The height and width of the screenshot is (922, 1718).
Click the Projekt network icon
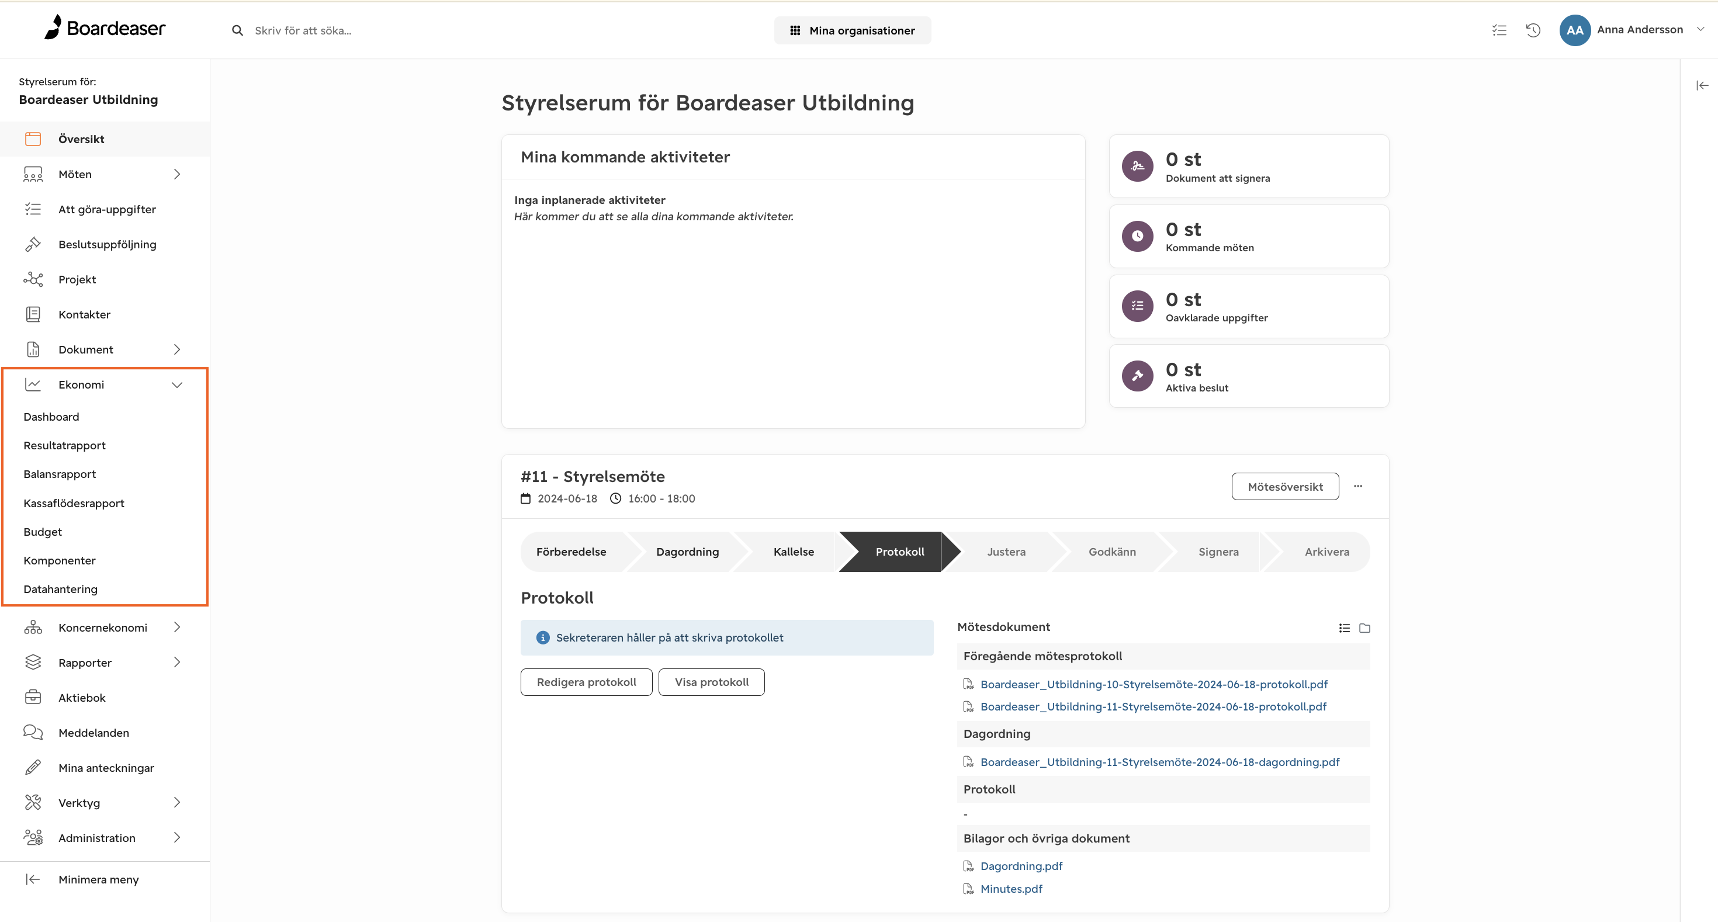click(x=33, y=279)
